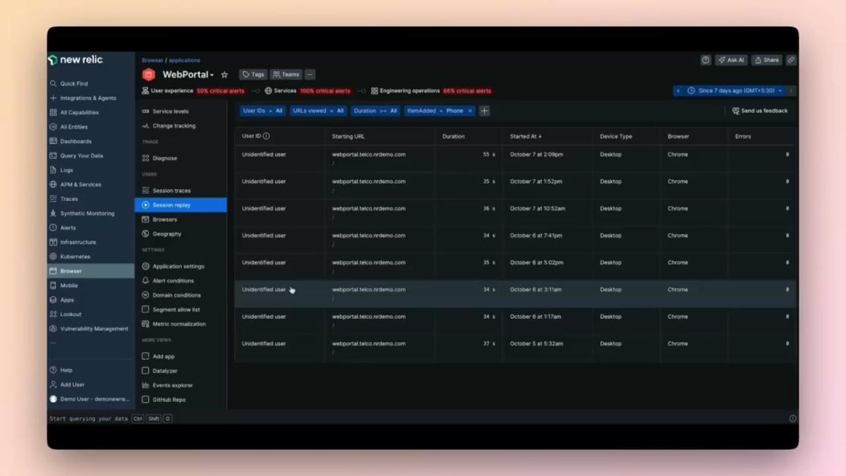The image size is (846, 476).
Task: Click the 100% critical alerts Services indicator
Action: [x=324, y=90]
